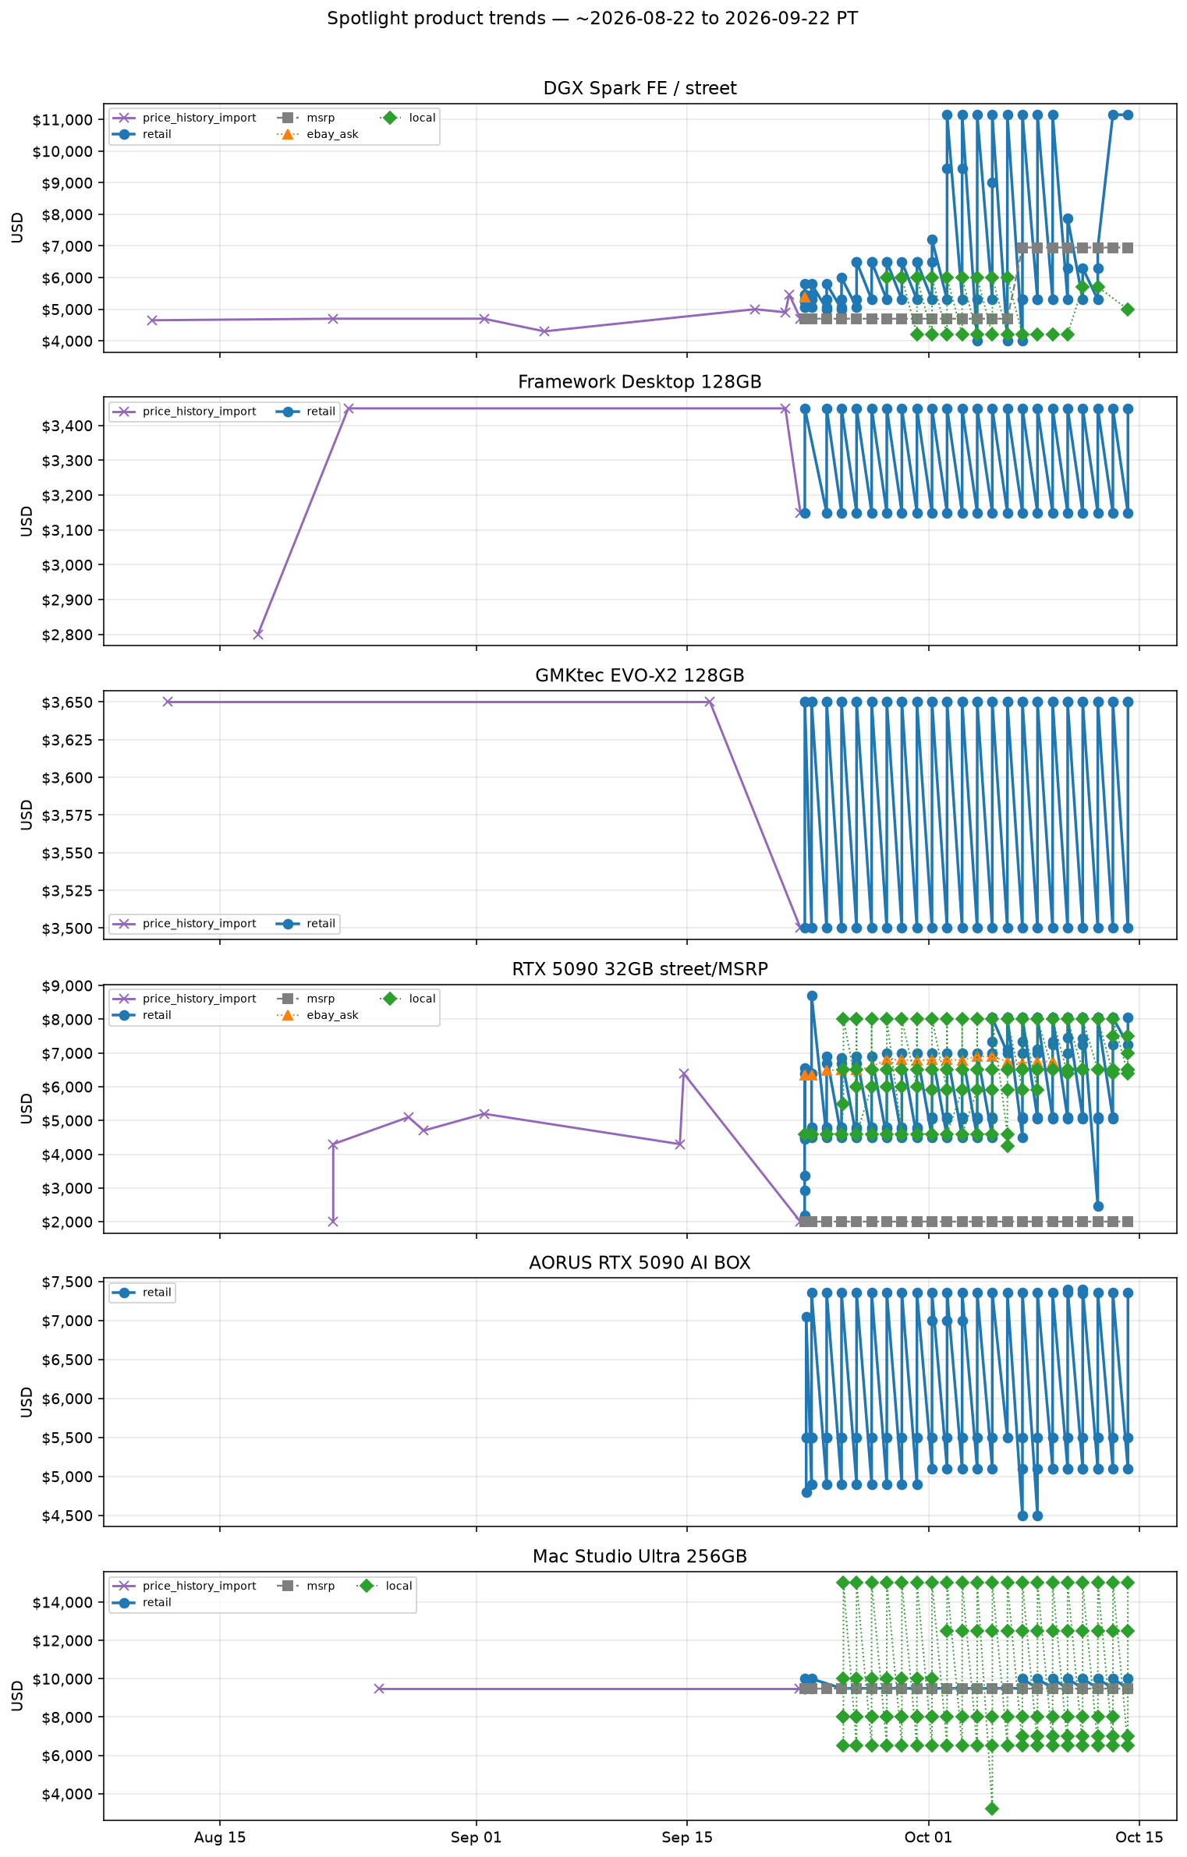The image size is (1187, 1857).
Task: Click the lowest green diamond in Mac Studio chart
Action: (x=992, y=1808)
